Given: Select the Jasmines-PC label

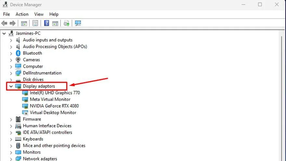Looking at the screenshot, I should coord(28,33).
